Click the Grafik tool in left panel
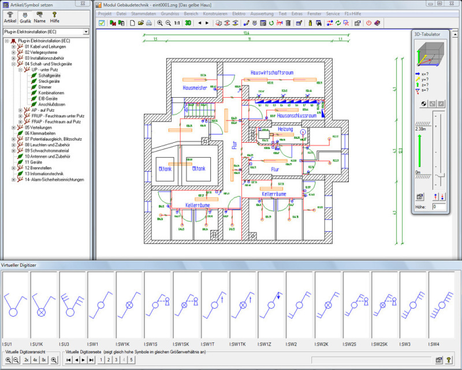Image resolution: width=462 pixels, height=370 pixels. click(x=25, y=18)
